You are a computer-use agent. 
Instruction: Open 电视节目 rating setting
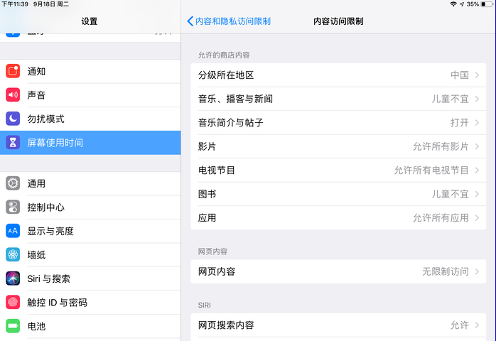[338, 170]
